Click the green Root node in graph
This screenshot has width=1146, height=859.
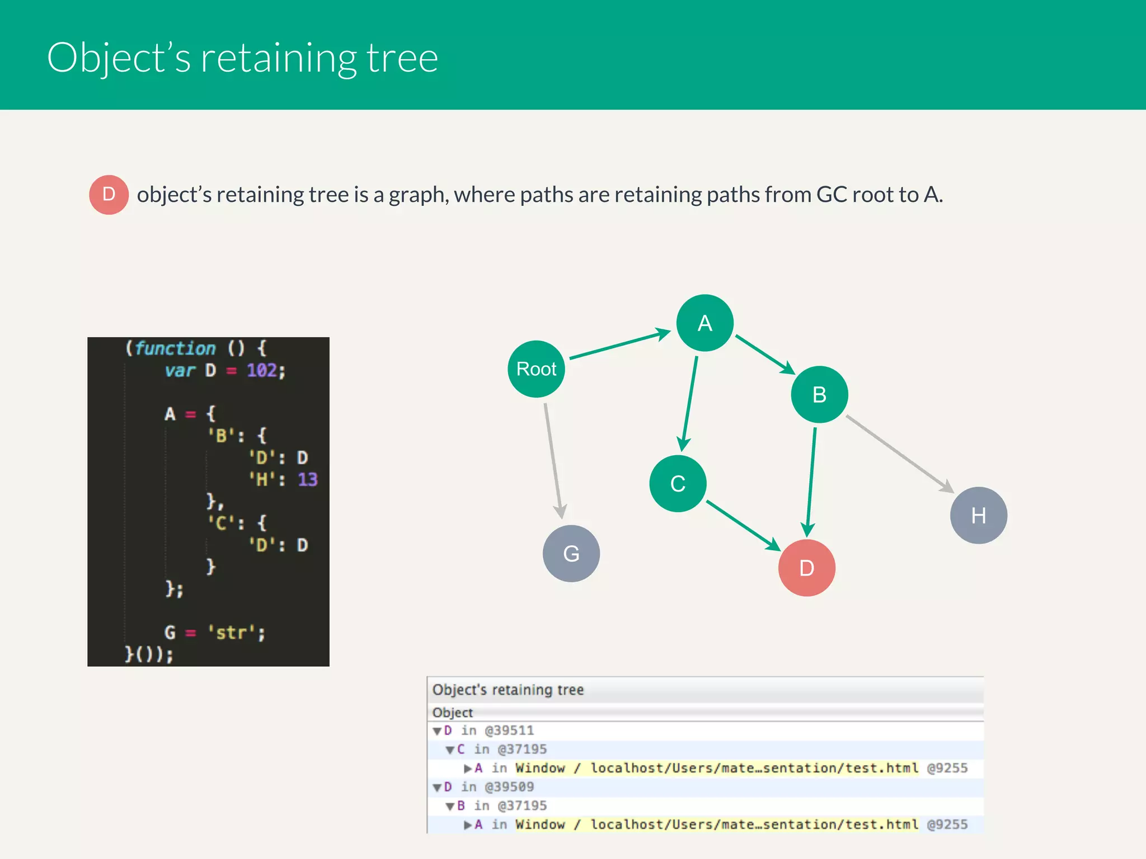[536, 369]
